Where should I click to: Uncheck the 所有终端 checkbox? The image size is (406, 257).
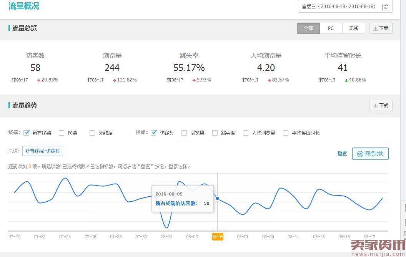click(27, 133)
